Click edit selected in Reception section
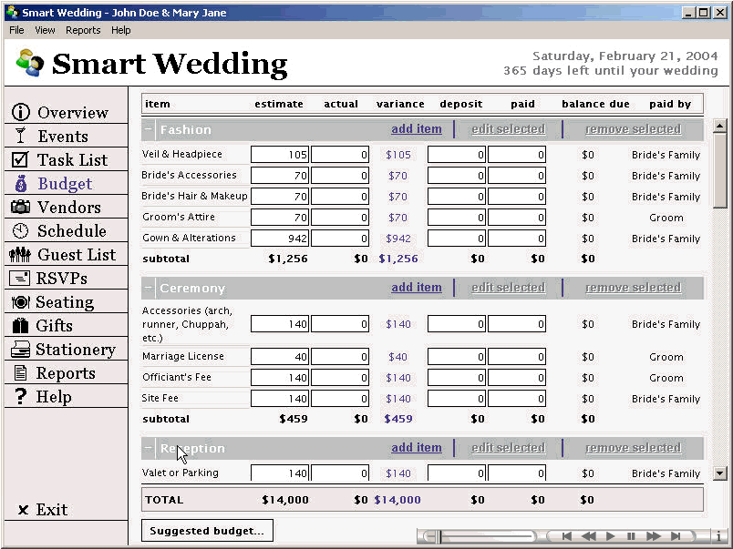Image resolution: width=733 pixels, height=549 pixels. (508, 448)
